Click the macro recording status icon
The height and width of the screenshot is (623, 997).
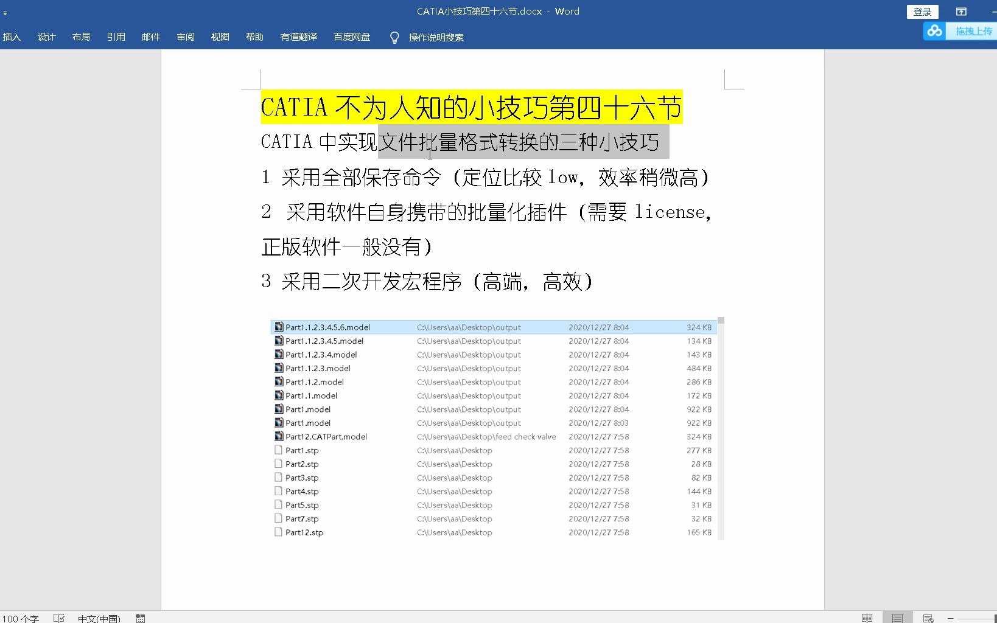[x=141, y=618]
